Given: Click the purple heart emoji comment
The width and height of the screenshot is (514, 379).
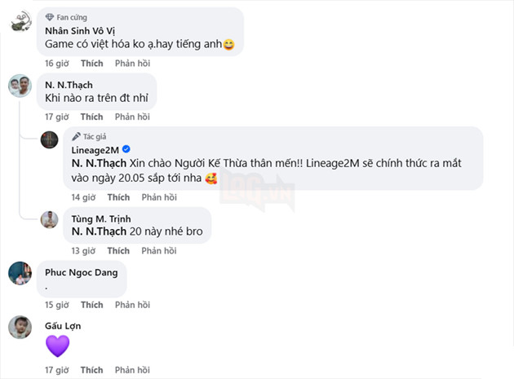Looking at the screenshot, I should coord(57,346).
